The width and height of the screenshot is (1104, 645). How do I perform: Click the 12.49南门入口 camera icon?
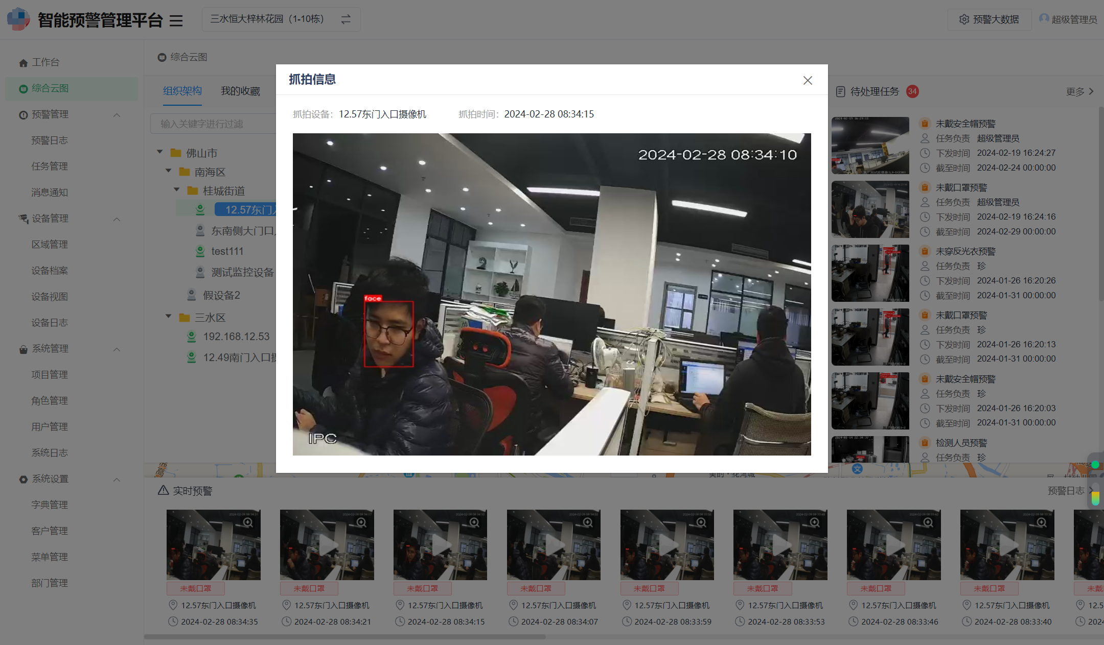coord(192,357)
